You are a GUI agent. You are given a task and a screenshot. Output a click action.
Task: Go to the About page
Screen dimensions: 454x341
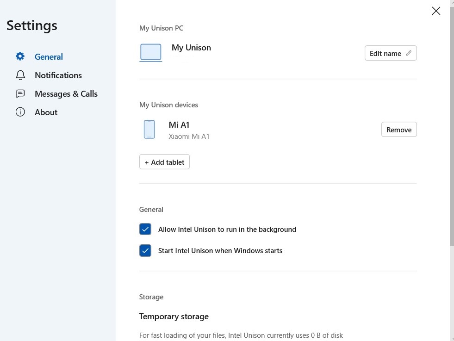click(x=46, y=112)
